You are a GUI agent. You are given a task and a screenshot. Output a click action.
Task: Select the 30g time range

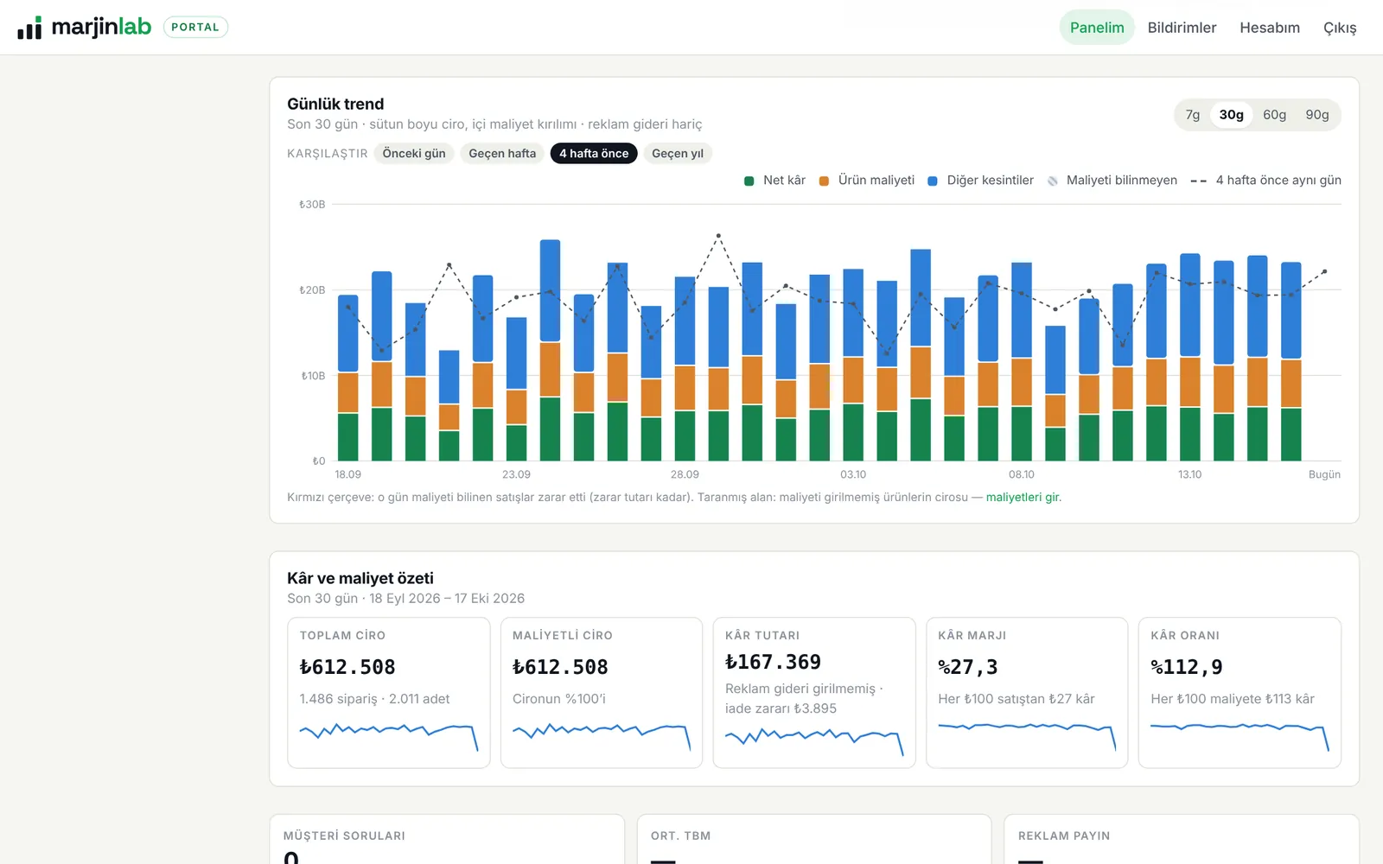coord(1232,115)
